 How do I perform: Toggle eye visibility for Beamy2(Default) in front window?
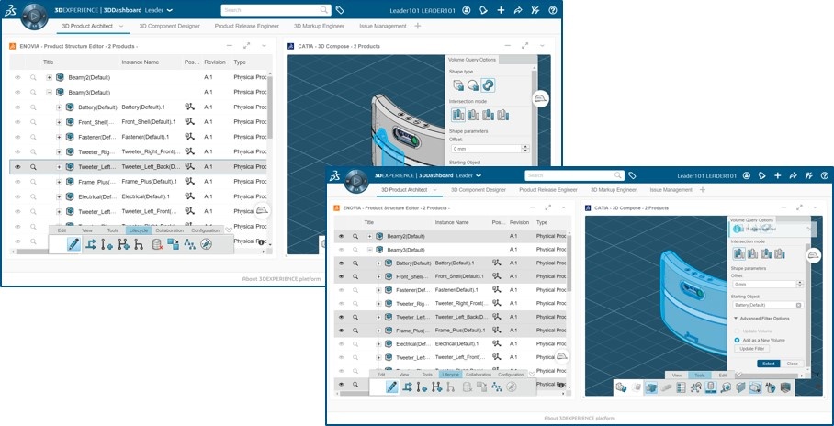click(x=341, y=236)
